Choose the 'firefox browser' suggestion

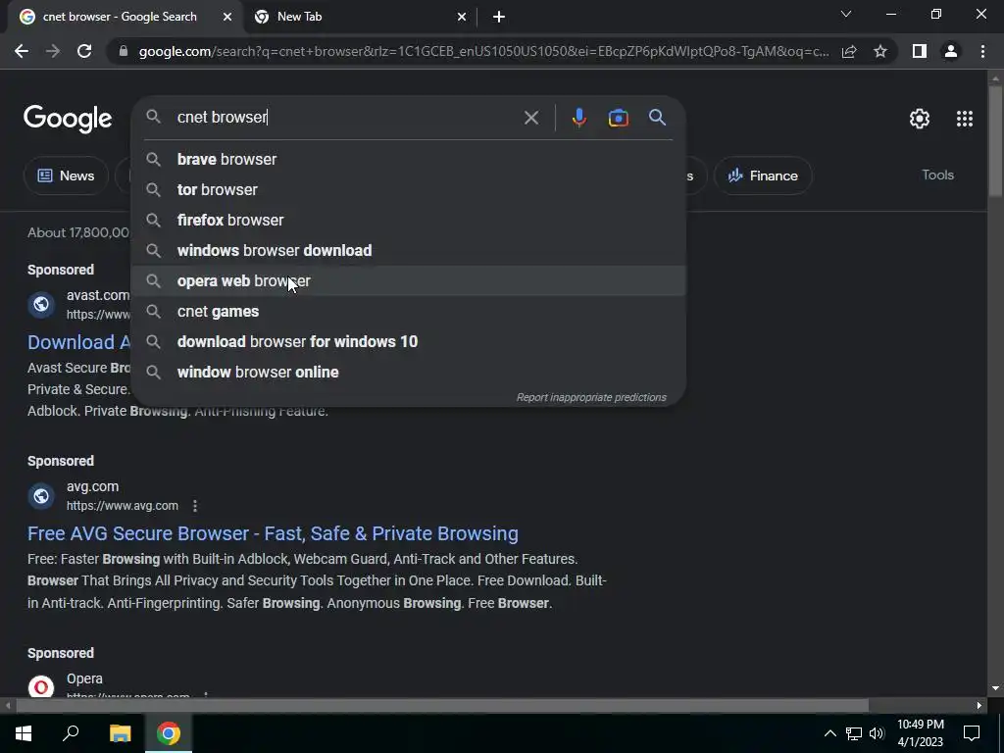point(409,221)
